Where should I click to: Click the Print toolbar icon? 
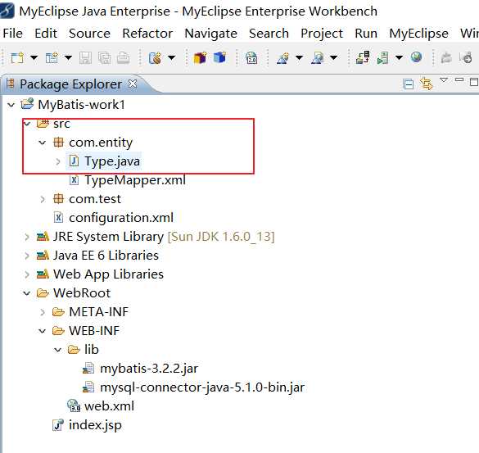124,58
